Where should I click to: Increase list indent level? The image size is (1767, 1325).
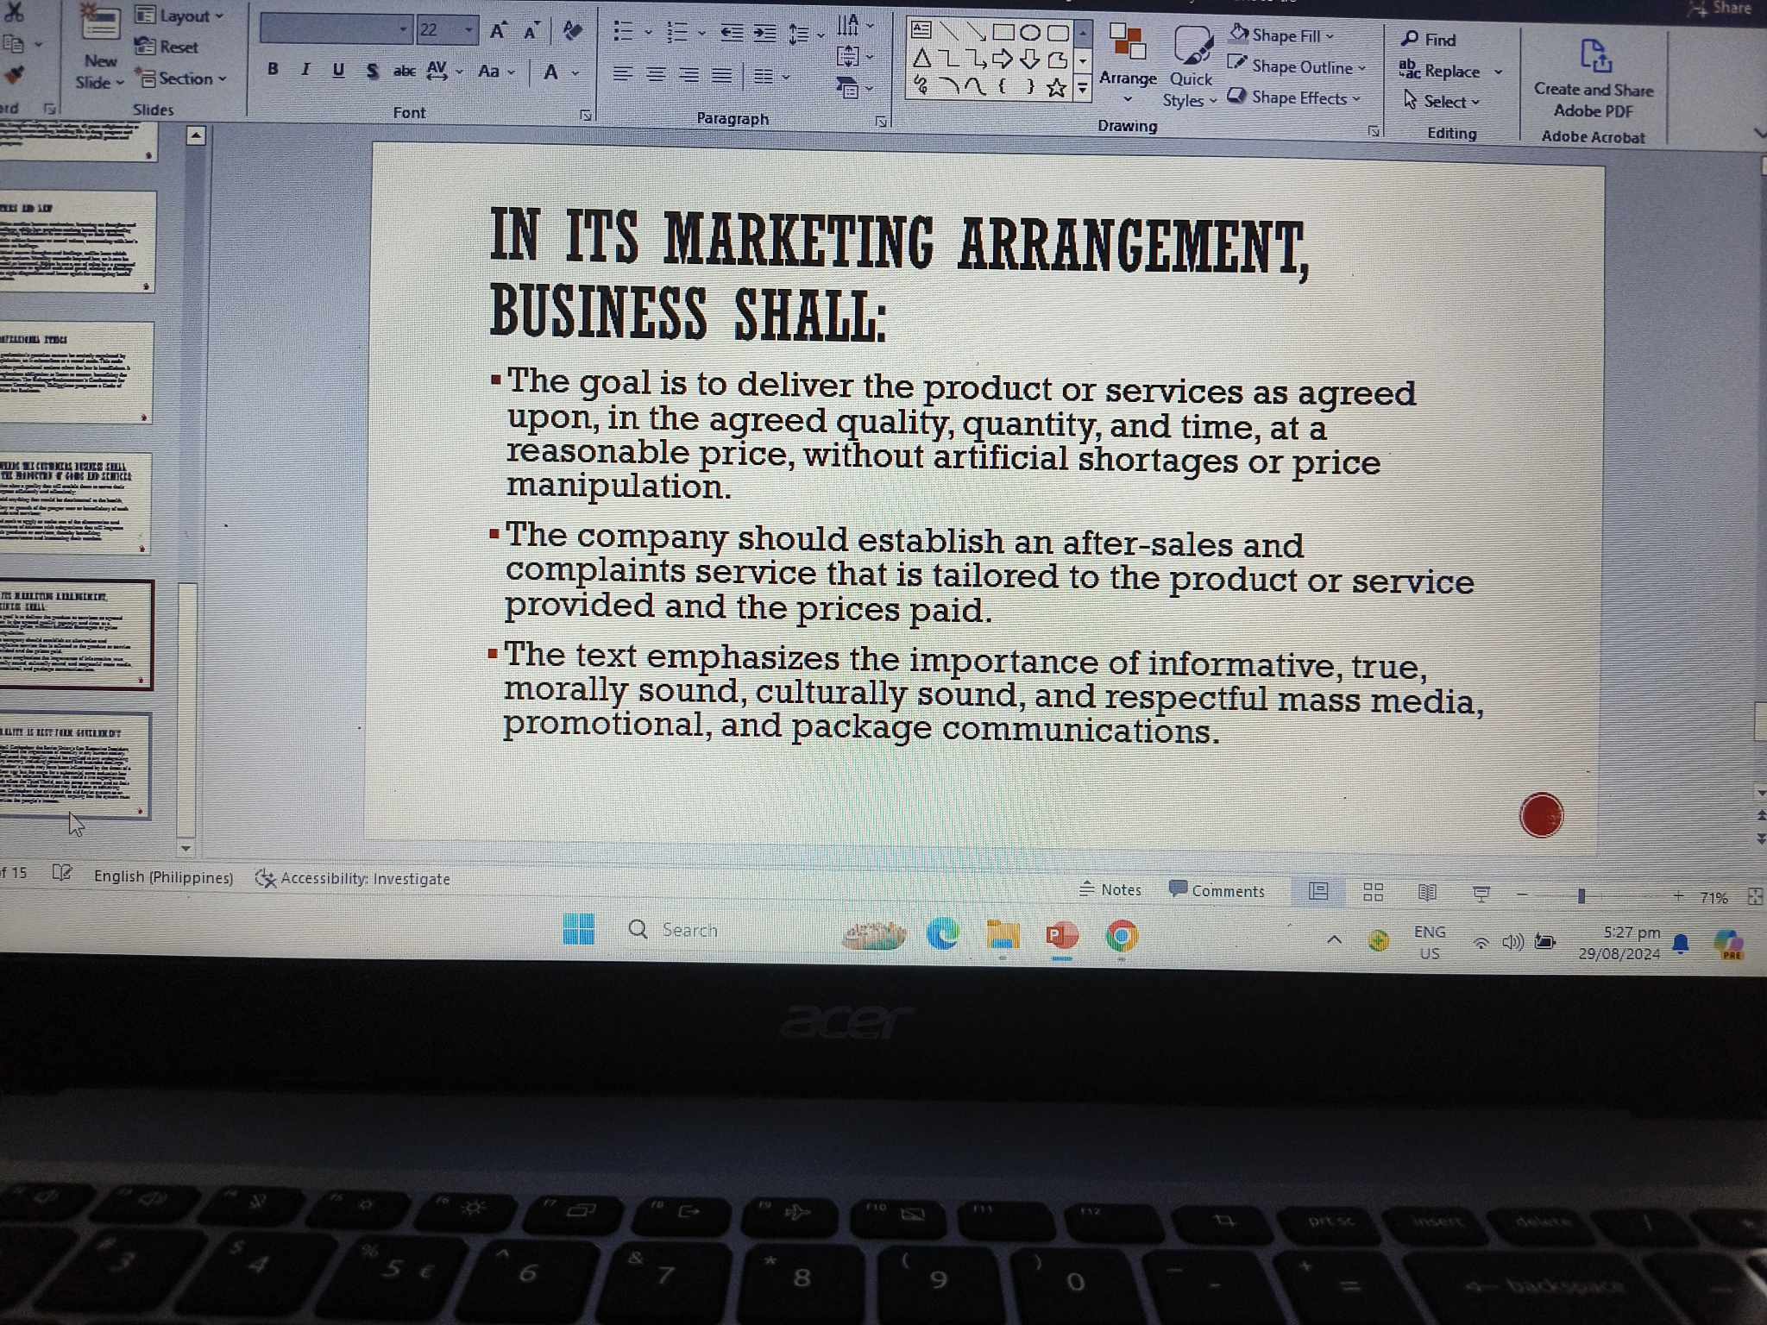tap(764, 34)
